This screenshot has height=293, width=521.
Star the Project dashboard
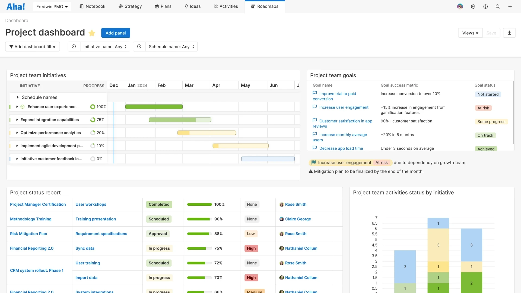(x=92, y=33)
